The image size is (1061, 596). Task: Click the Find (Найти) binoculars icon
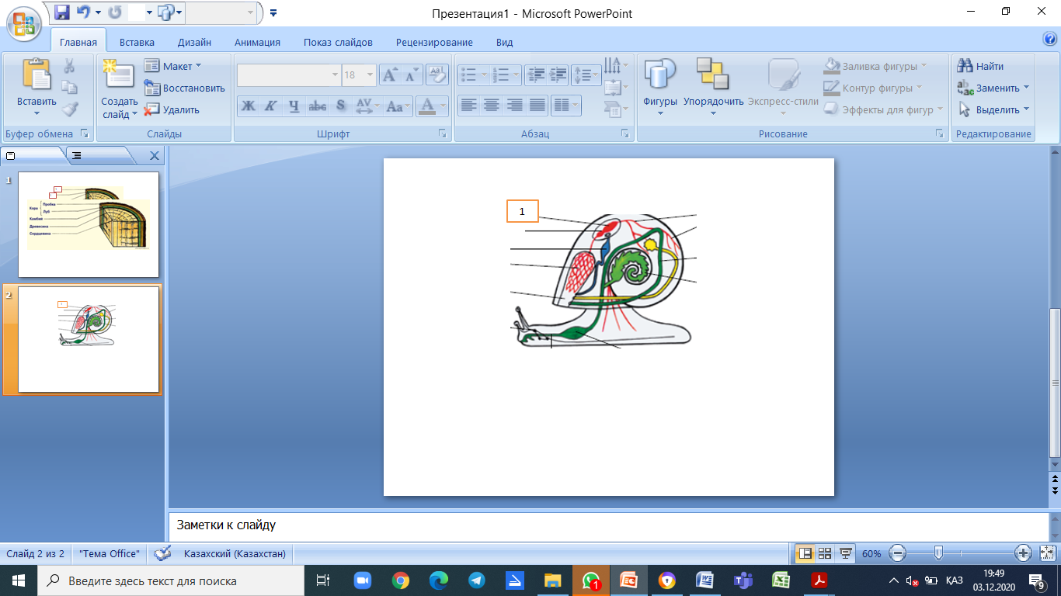965,67
